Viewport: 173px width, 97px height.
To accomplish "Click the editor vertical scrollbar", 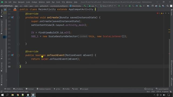I will coord(169,63).
